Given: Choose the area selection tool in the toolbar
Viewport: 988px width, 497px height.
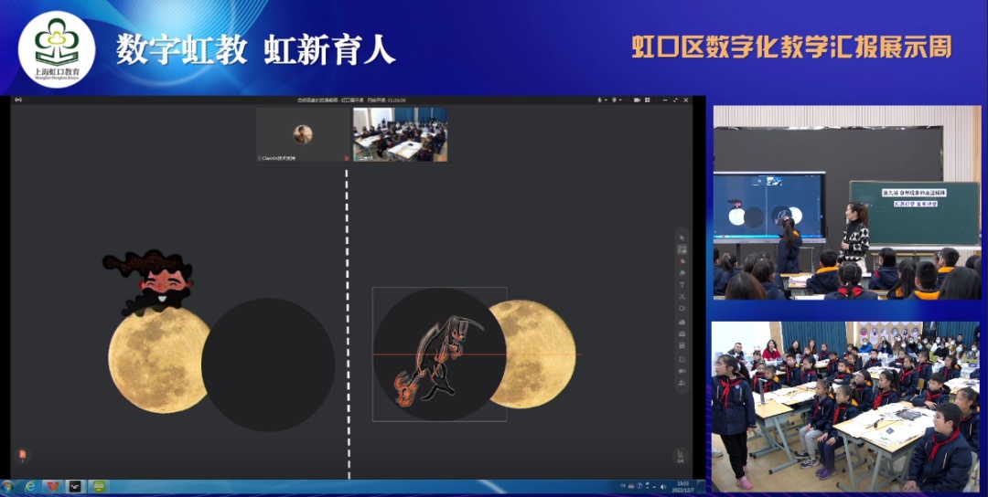Looking at the screenshot, I should coord(682,249).
